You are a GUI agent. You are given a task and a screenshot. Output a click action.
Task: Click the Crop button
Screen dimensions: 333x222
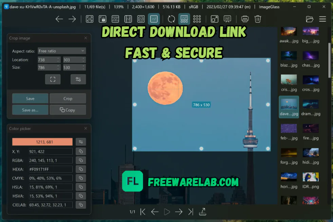68,99
